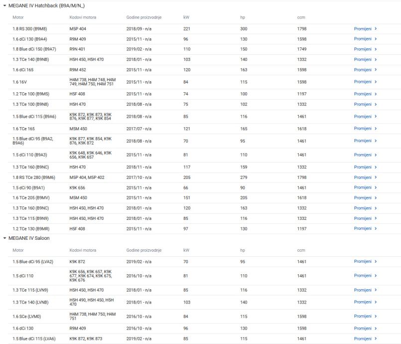Select the 151 kW value
401x344 pixels.
187,198
